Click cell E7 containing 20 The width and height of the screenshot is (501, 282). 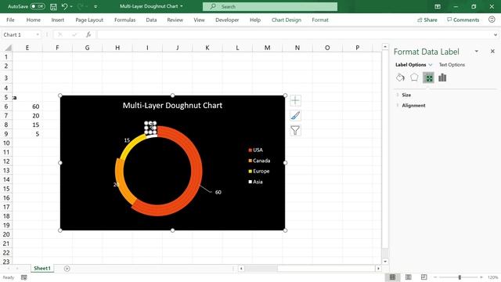click(27, 115)
